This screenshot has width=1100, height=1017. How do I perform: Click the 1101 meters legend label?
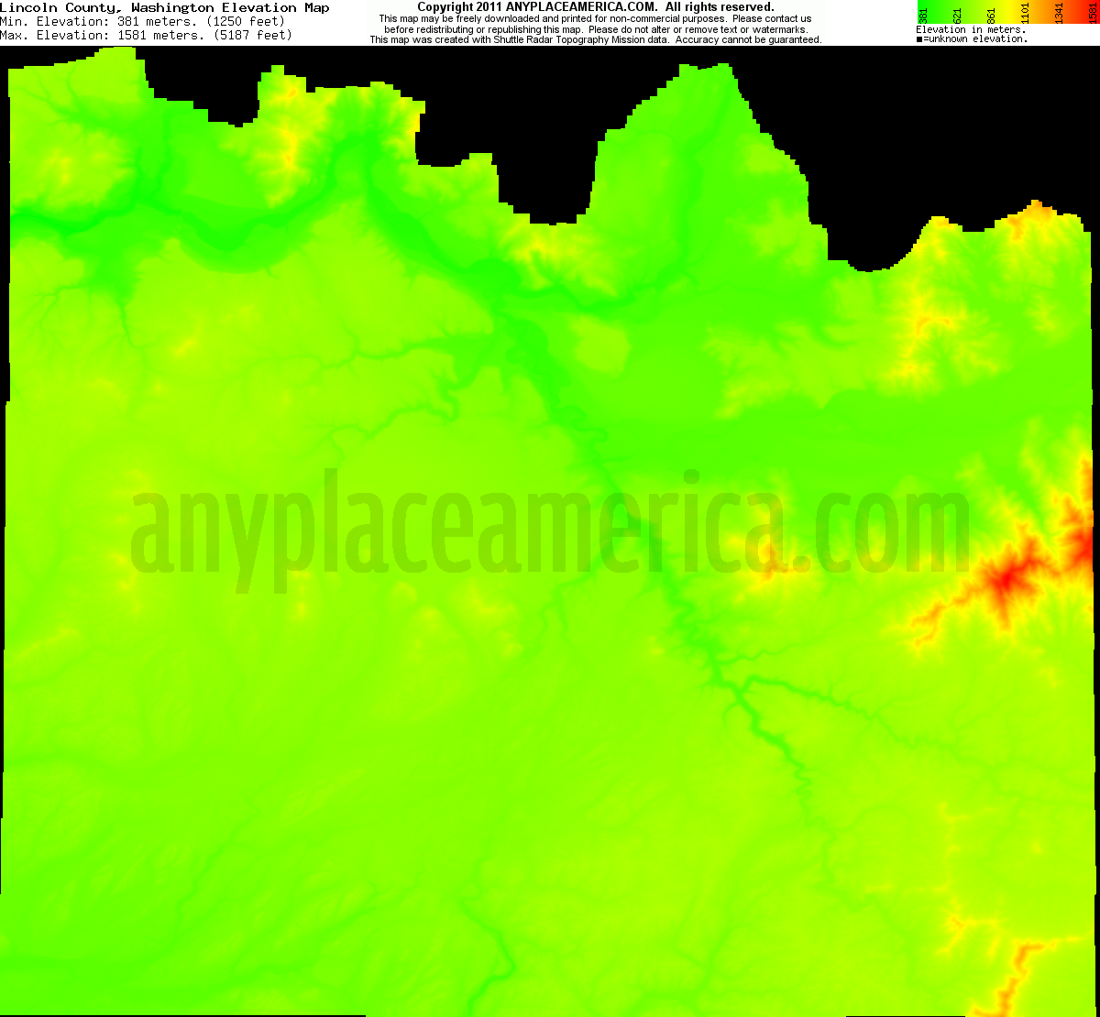(1024, 13)
